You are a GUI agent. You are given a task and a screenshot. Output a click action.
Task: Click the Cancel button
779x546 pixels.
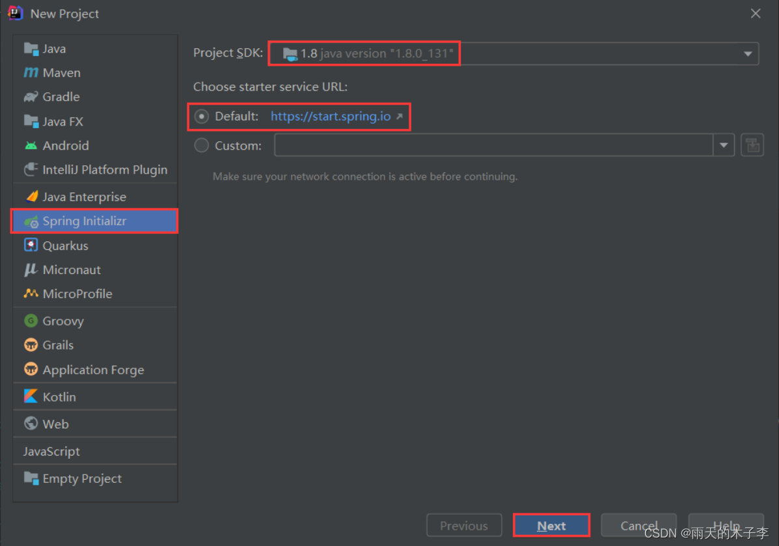coord(638,525)
